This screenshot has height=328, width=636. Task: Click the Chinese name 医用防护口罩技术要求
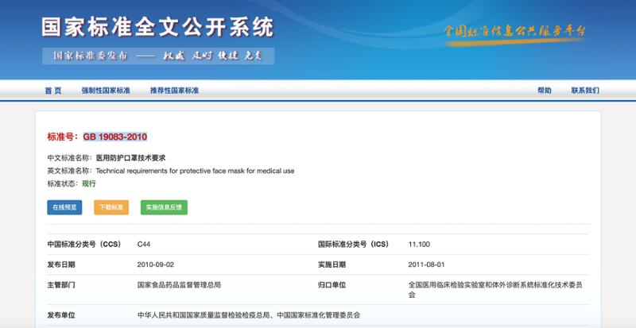(x=130, y=158)
